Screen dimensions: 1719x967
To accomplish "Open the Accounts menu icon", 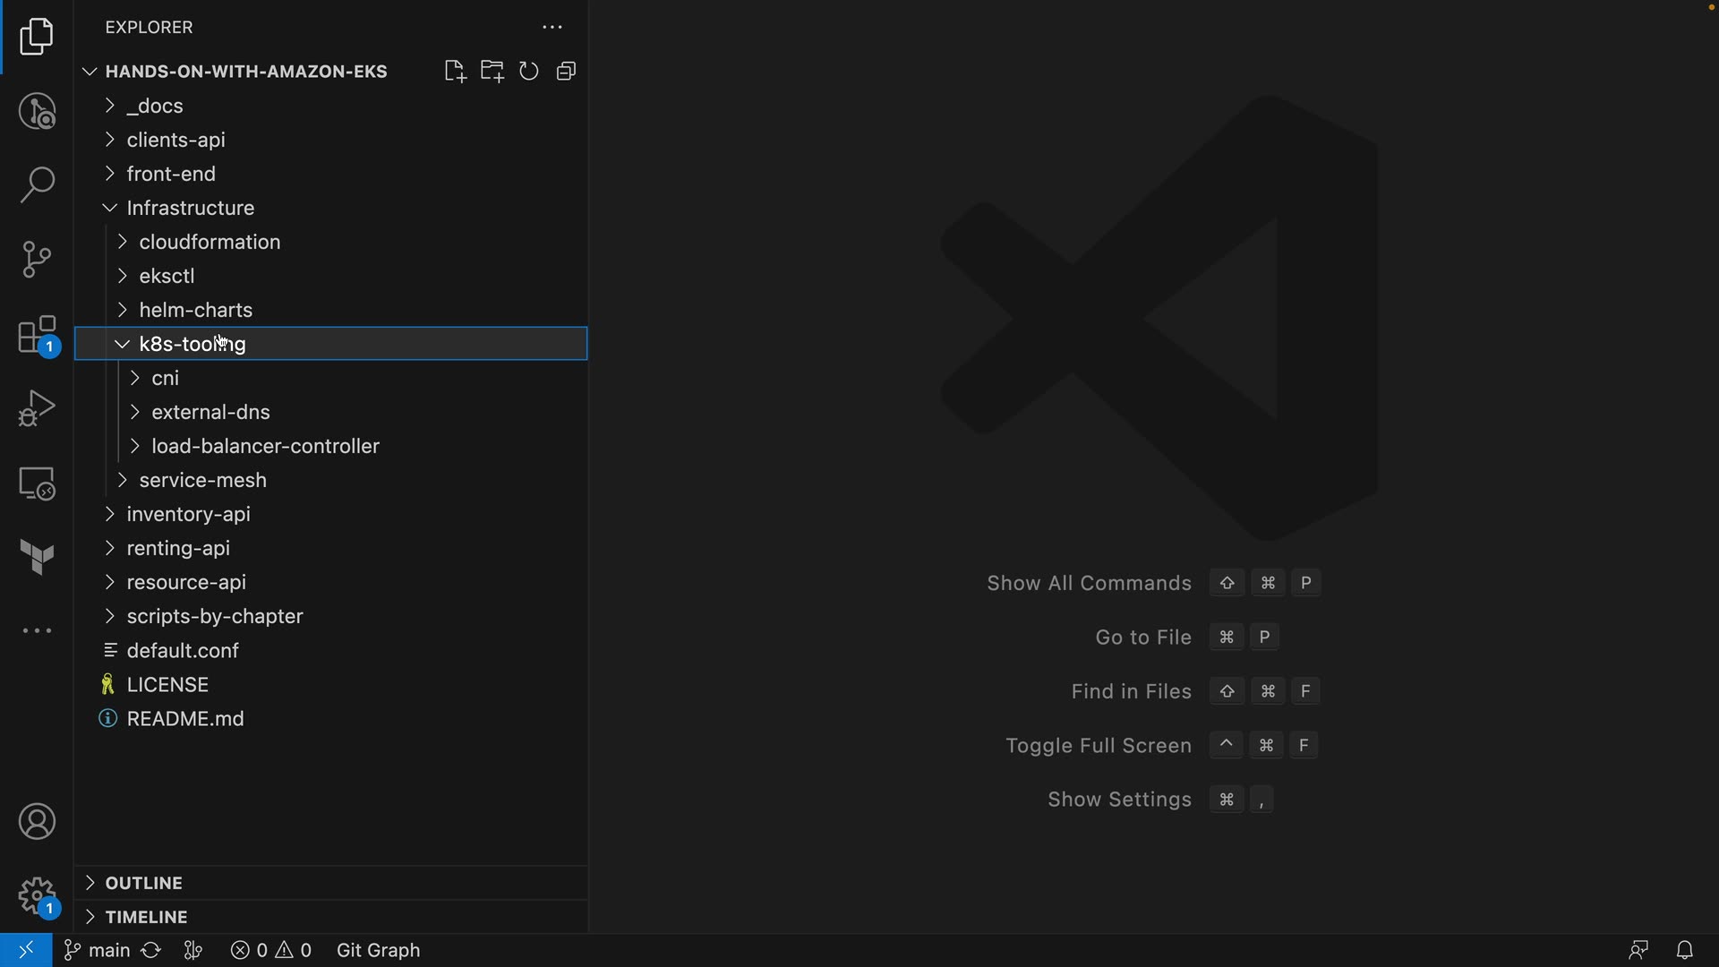I will pyautogui.click(x=37, y=822).
